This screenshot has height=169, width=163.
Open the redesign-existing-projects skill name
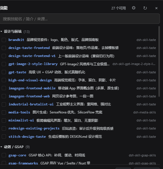[x=34, y=129]
